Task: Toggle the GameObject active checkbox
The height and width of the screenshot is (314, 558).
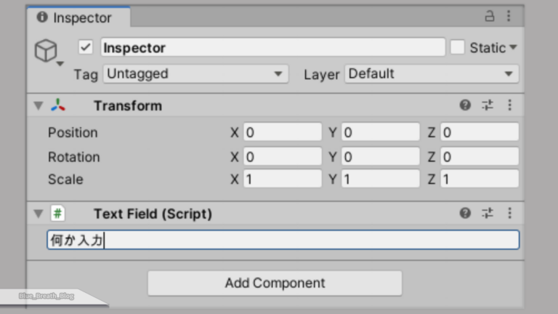Action: pyautogui.click(x=86, y=47)
